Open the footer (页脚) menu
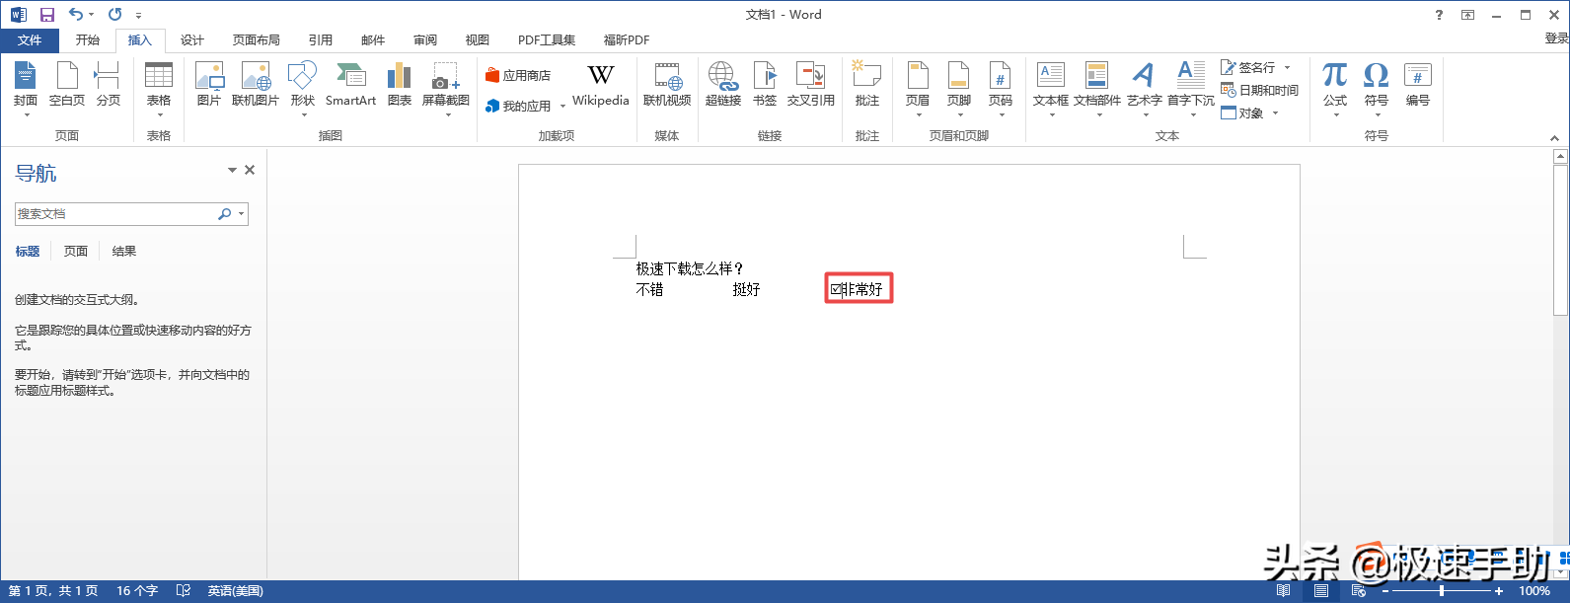 point(959,88)
